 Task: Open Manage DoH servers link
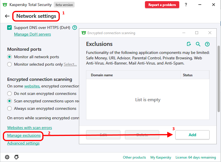pos(32,34)
